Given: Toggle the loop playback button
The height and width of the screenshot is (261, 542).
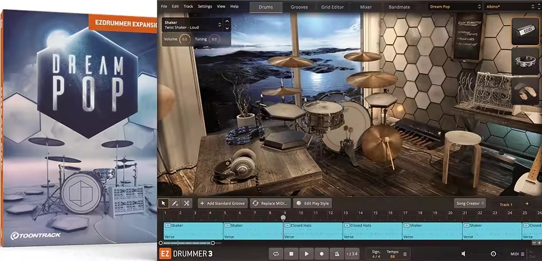Looking at the screenshot, I should (x=276, y=254).
